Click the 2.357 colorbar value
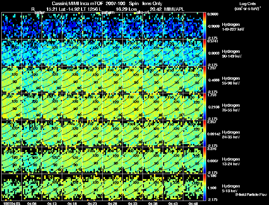The width and height of the screenshot is (269, 205). point(212,122)
